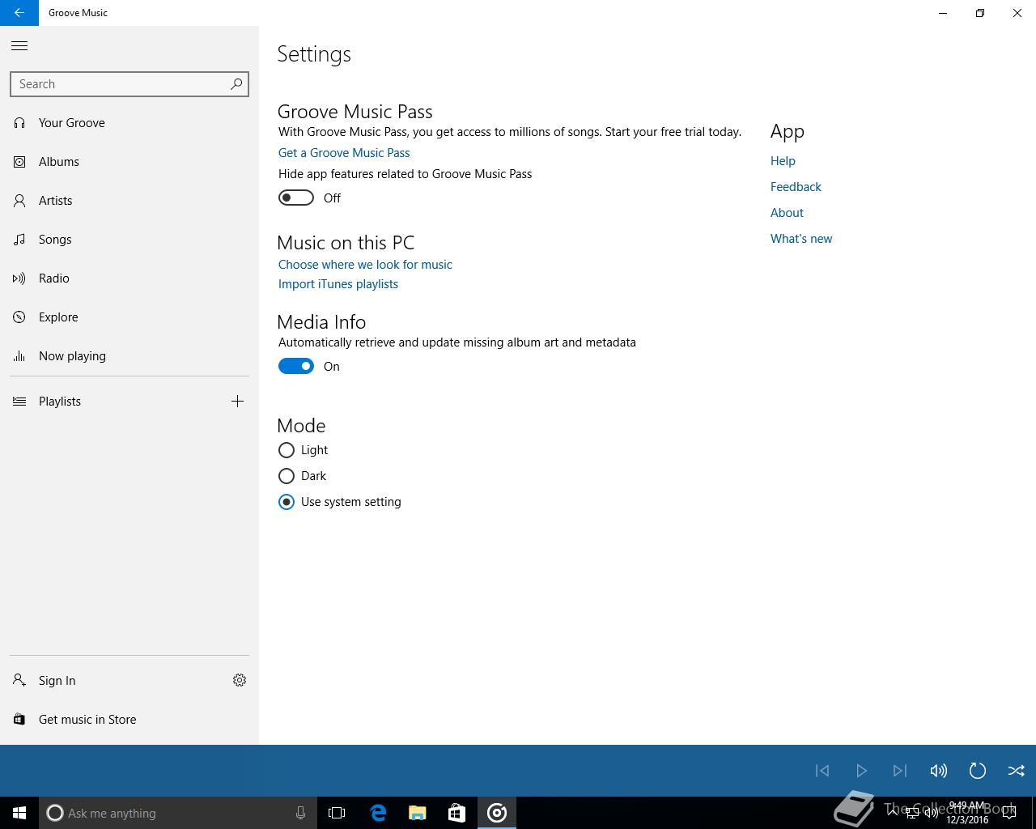1036x829 pixels.
Task: Skip to the next track
Action: coord(900,771)
